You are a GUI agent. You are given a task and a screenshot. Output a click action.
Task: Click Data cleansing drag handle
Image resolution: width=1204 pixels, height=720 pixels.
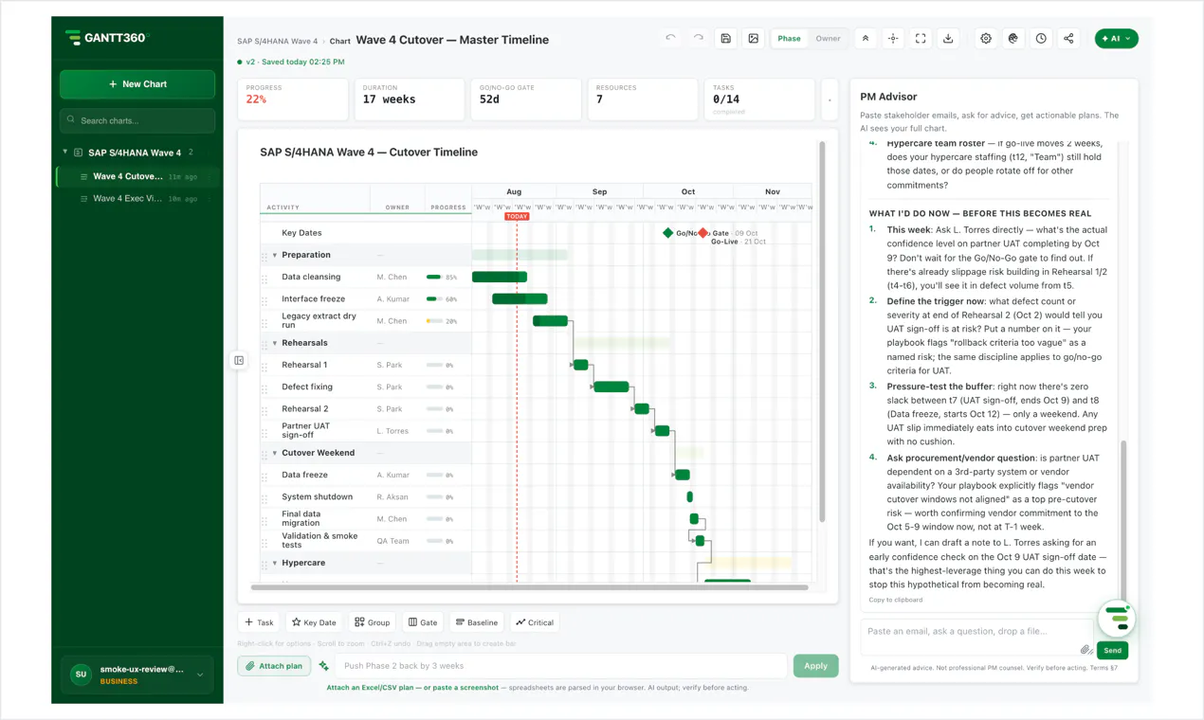point(265,279)
